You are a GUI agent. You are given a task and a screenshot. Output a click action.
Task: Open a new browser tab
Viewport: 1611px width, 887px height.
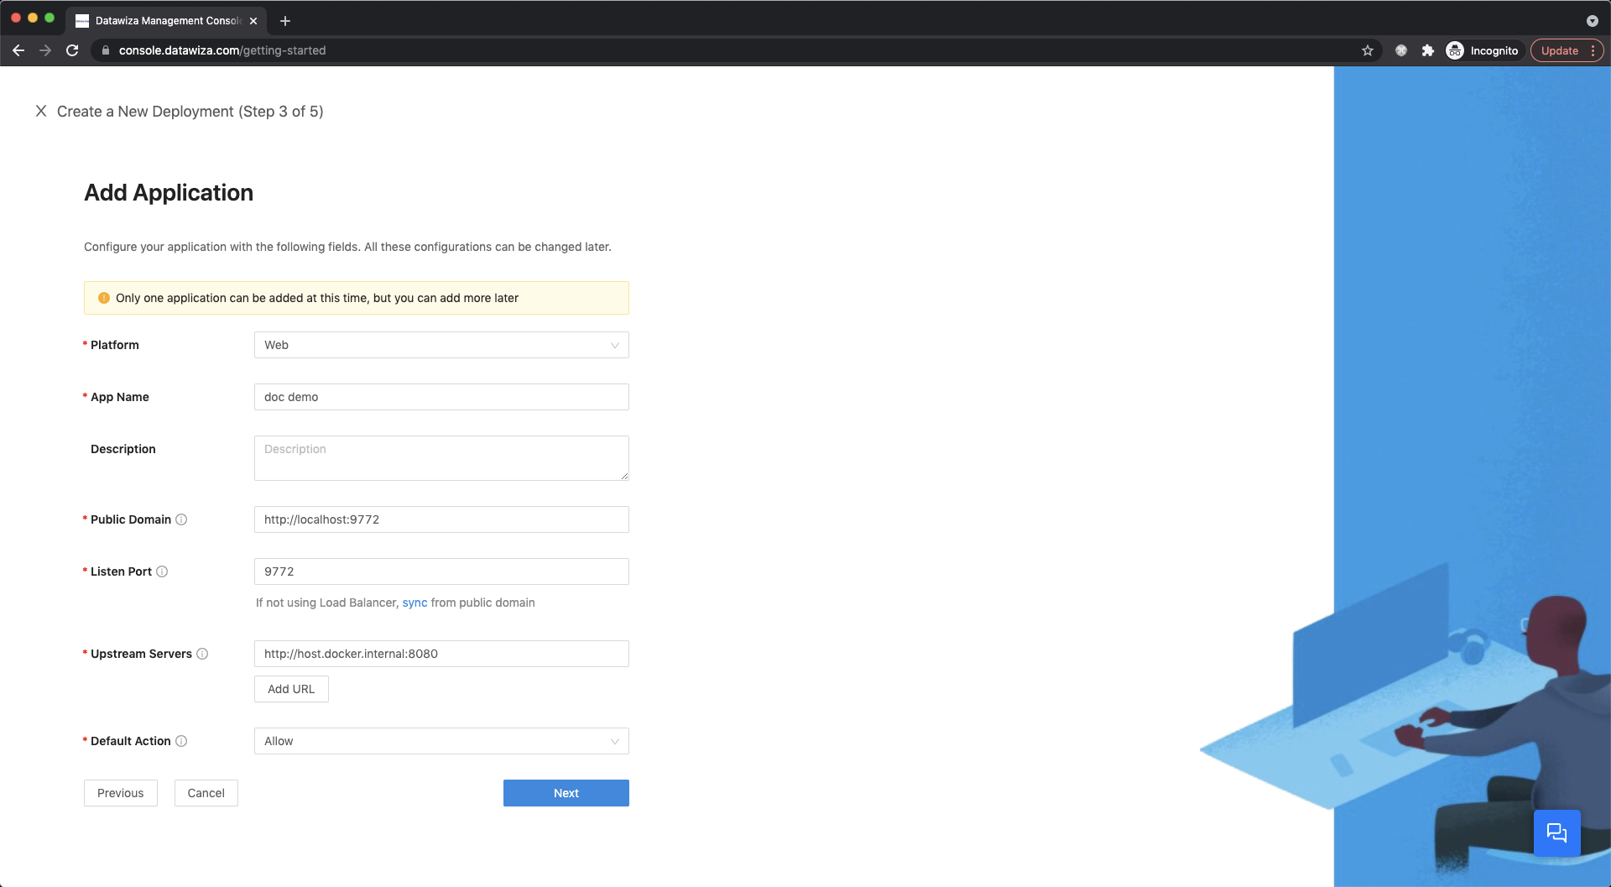(x=285, y=21)
